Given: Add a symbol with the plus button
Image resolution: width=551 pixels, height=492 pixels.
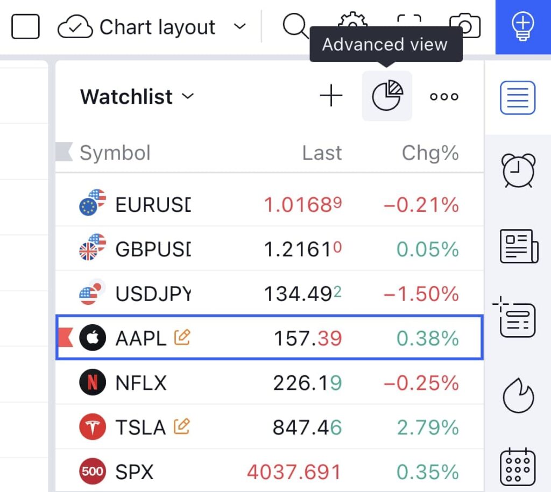Looking at the screenshot, I should click(330, 96).
